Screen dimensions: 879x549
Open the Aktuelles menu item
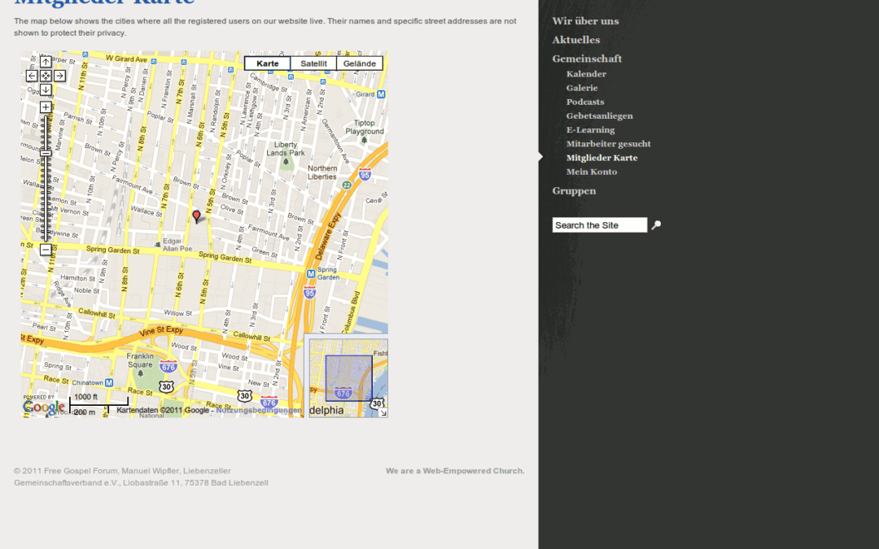[575, 40]
